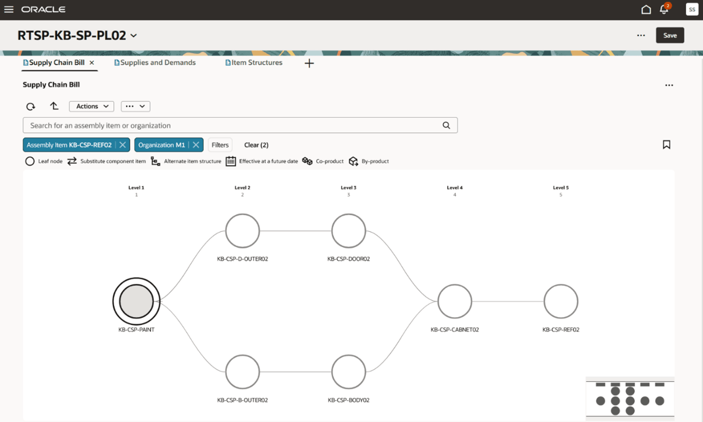
Task: Open the Actions dropdown
Action: [91, 106]
